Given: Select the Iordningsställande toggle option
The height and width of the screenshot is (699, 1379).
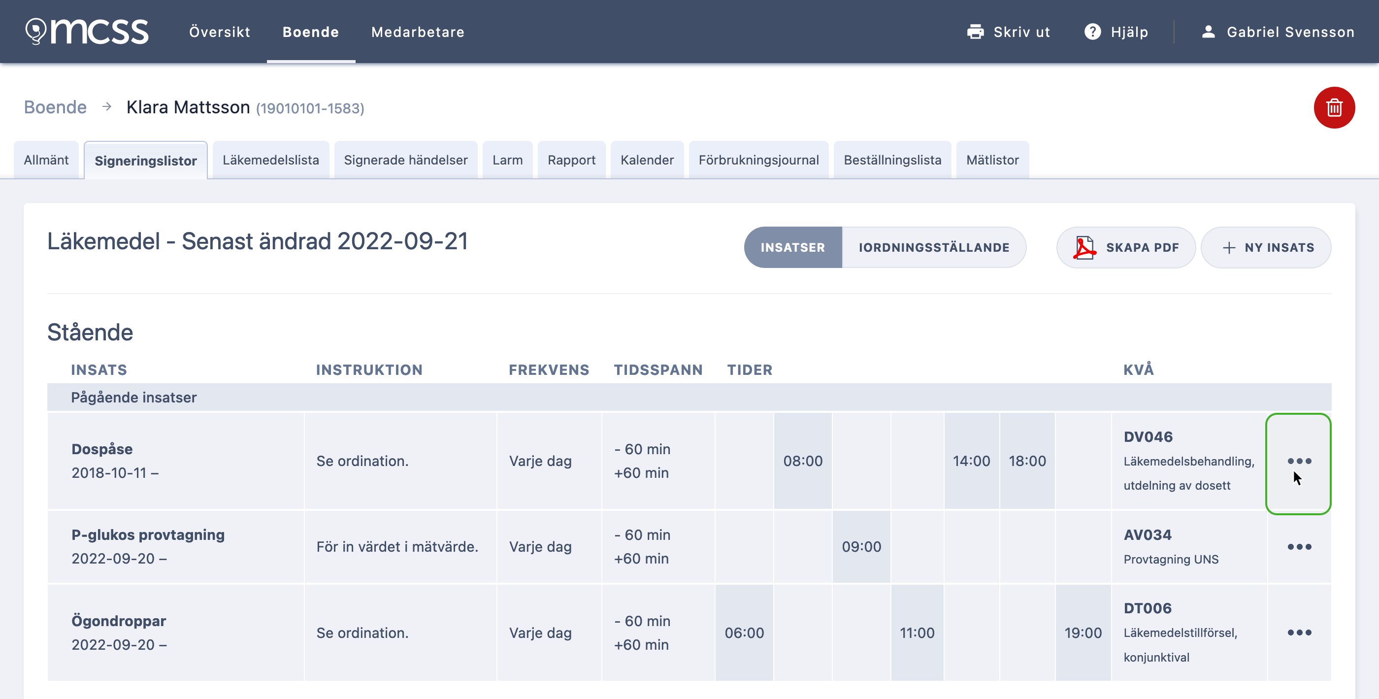Looking at the screenshot, I should coord(934,247).
